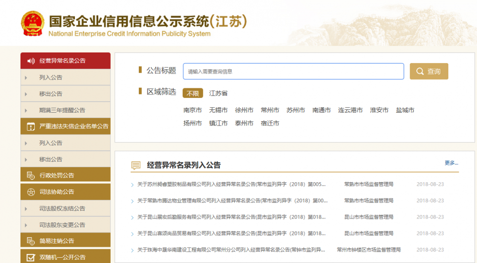Expand 司法股权冻结公告 sidebar item
Viewport: 477px width, 263px height.
pos(62,209)
